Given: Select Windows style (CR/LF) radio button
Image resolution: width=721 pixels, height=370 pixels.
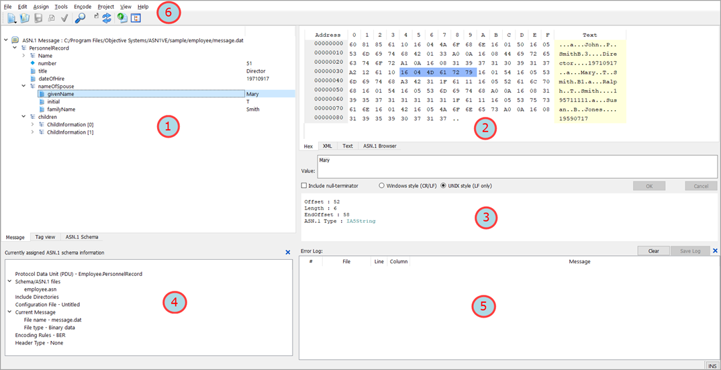Looking at the screenshot, I should (382, 185).
